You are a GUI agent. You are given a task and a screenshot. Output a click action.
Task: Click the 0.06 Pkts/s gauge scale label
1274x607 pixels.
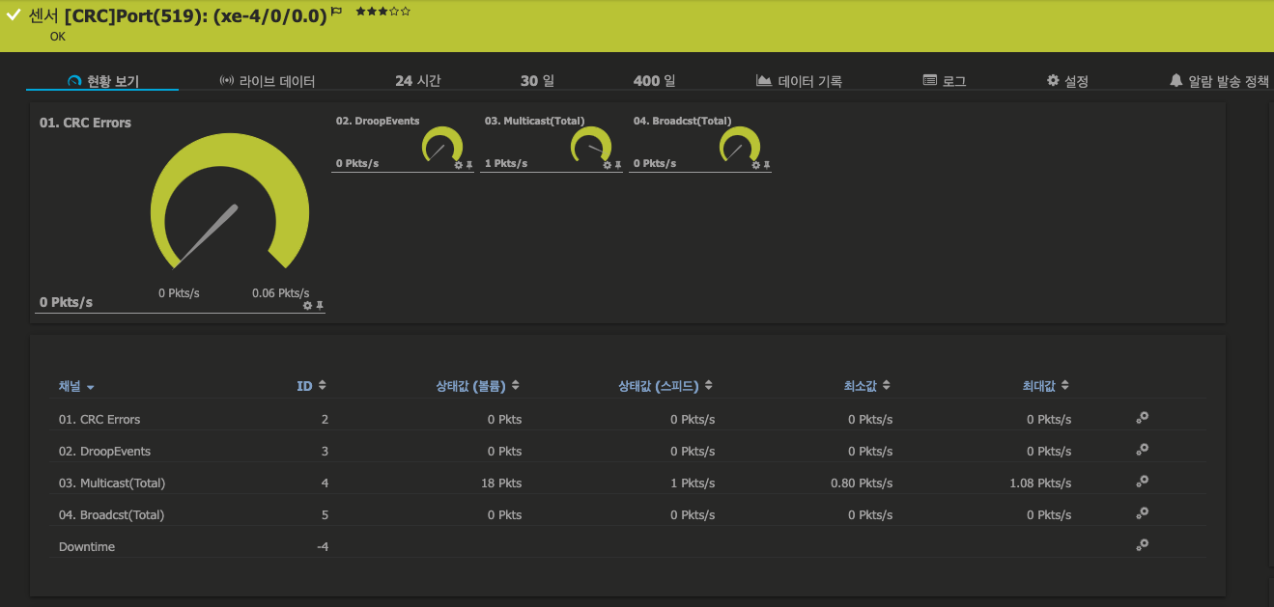281,293
